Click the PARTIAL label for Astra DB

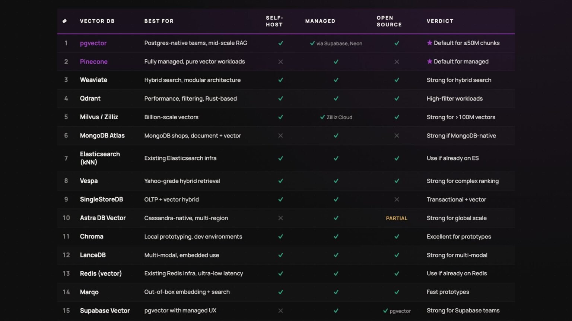[x=397, y=218]
